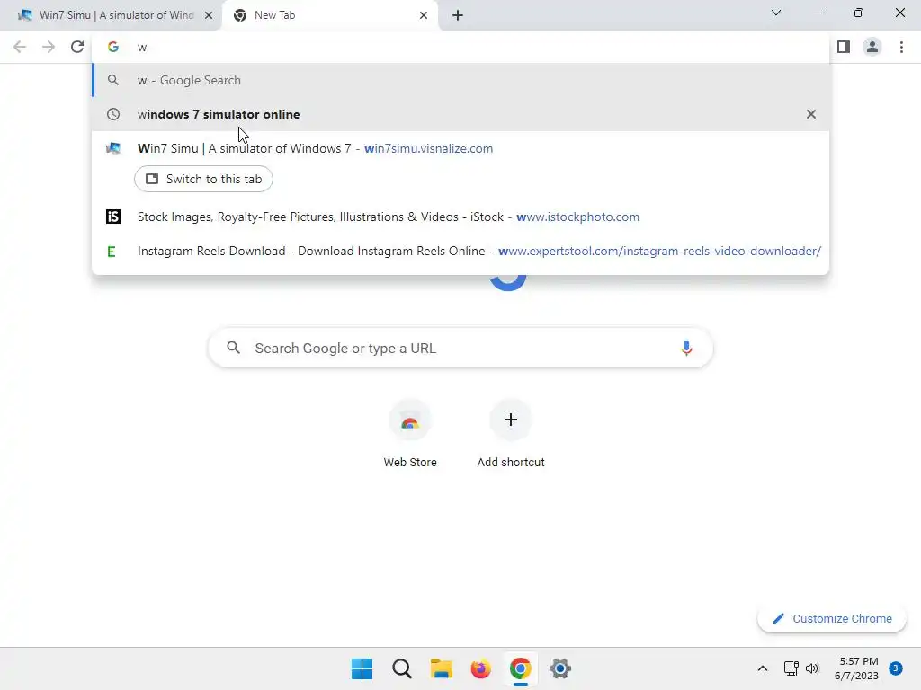
Task: Open the Web Store shortcut
Action: [410, 433]
